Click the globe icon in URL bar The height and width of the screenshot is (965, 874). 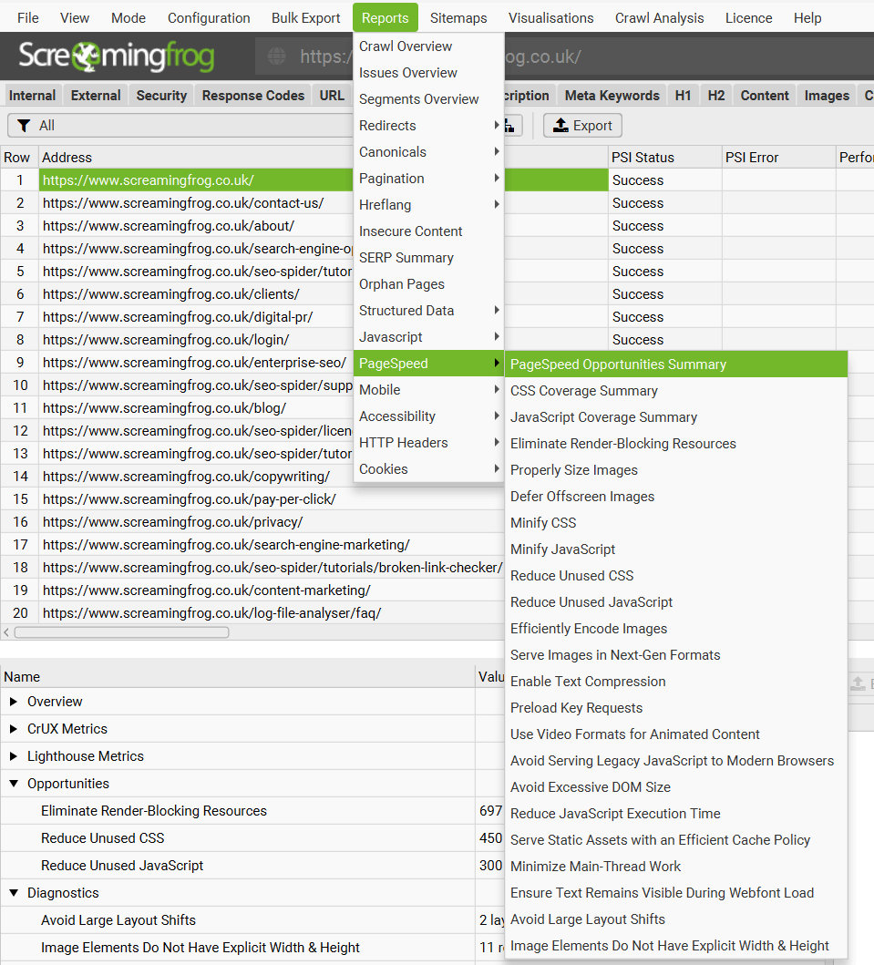click(277, 56)
